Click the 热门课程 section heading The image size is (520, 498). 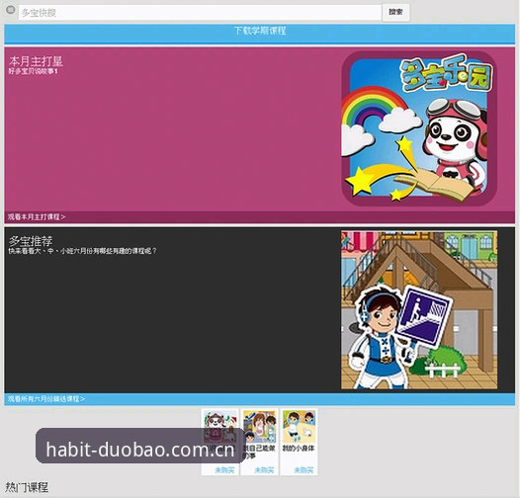(27, 487)
